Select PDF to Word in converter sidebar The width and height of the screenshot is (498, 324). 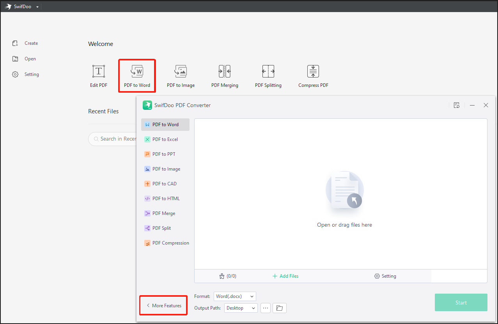165,125
